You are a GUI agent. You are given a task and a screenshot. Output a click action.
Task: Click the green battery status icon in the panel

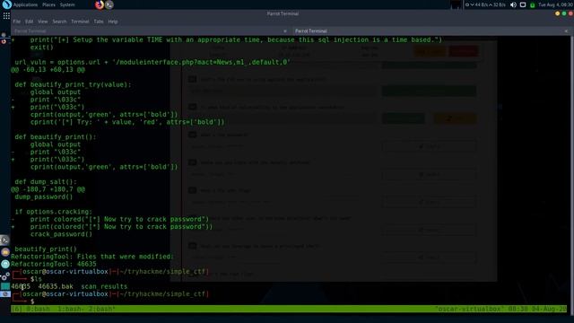(x=532, y=4)
